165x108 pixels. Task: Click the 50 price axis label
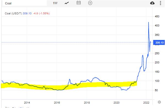pyautogui.click(x=156, y=90)
